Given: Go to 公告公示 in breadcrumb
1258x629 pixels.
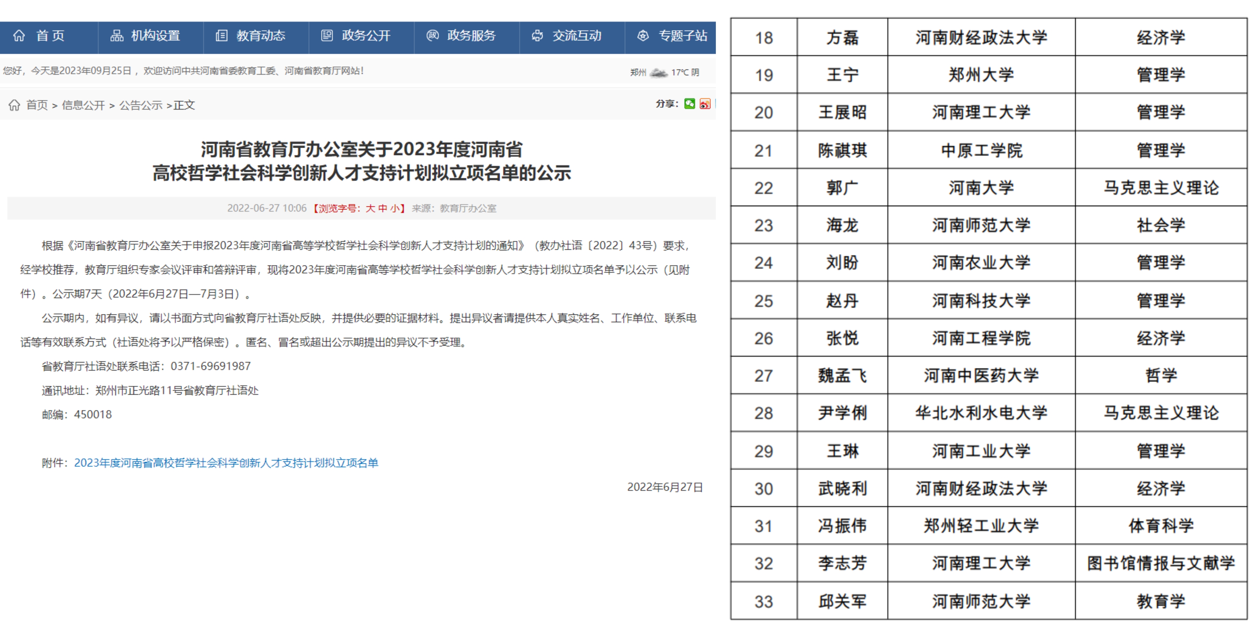Looking at the screenshot, I should pos(141,105).
